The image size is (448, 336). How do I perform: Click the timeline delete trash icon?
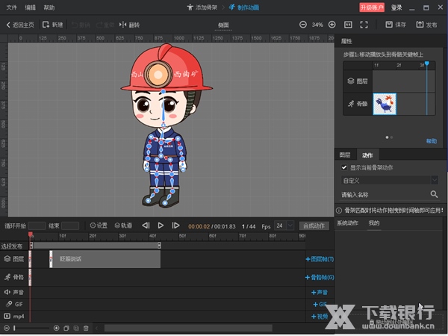click(x=86, y=328)
